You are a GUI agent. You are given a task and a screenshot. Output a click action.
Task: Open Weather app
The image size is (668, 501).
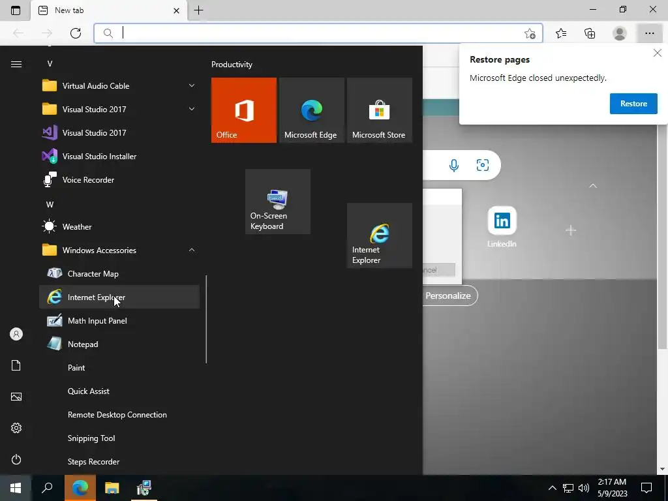tap(119, 226)
